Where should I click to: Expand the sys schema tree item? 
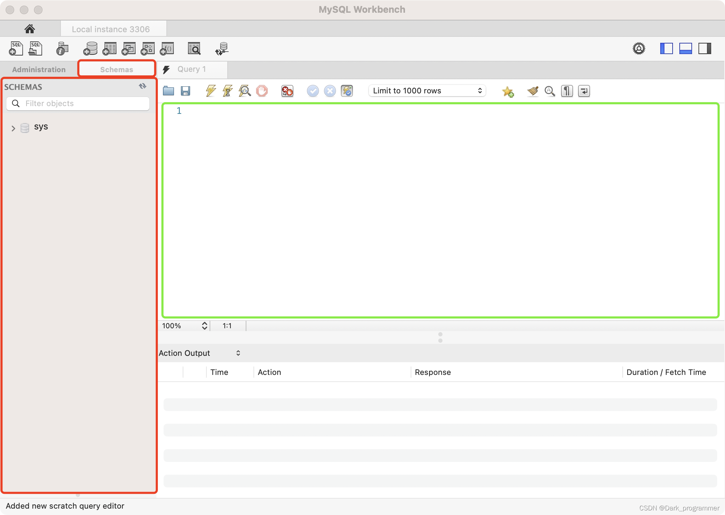point(12,127)
